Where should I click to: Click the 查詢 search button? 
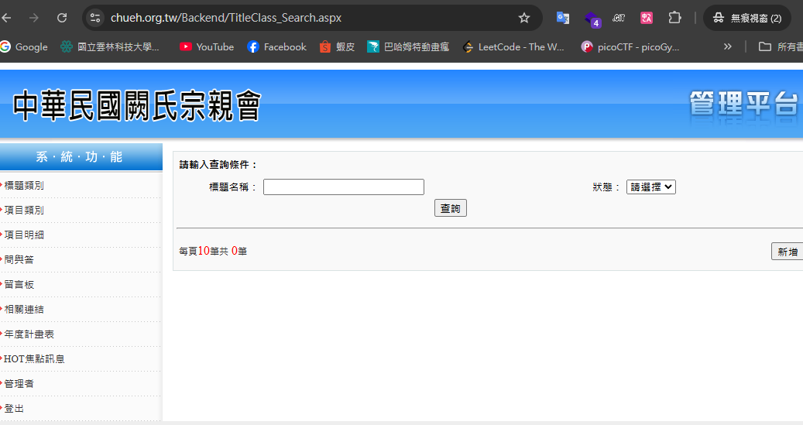(x=451, y=208)
